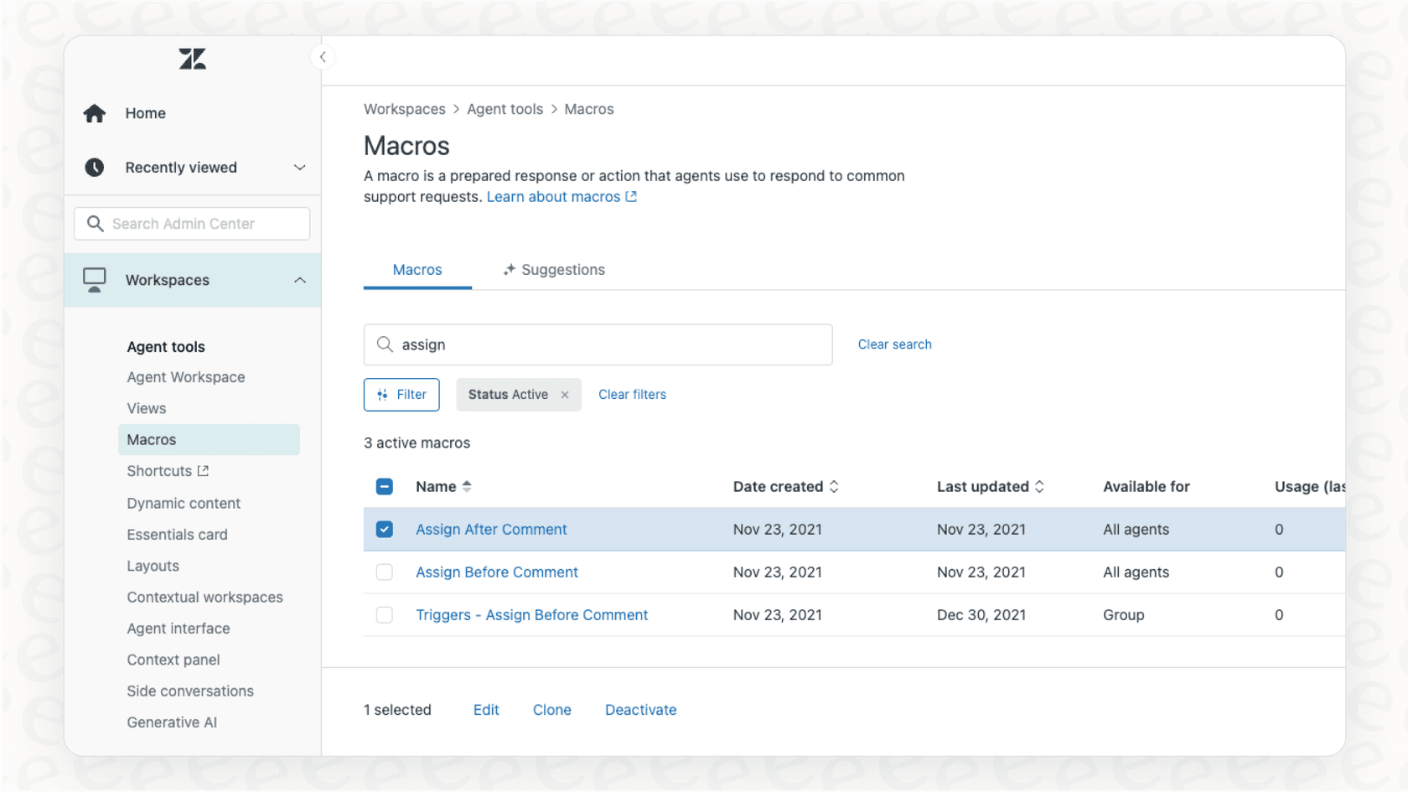Open Shortcuts via its external link icon
The height and width of the screenshot is (792, 1408).
pyautogui.click(x=203, y=470)
